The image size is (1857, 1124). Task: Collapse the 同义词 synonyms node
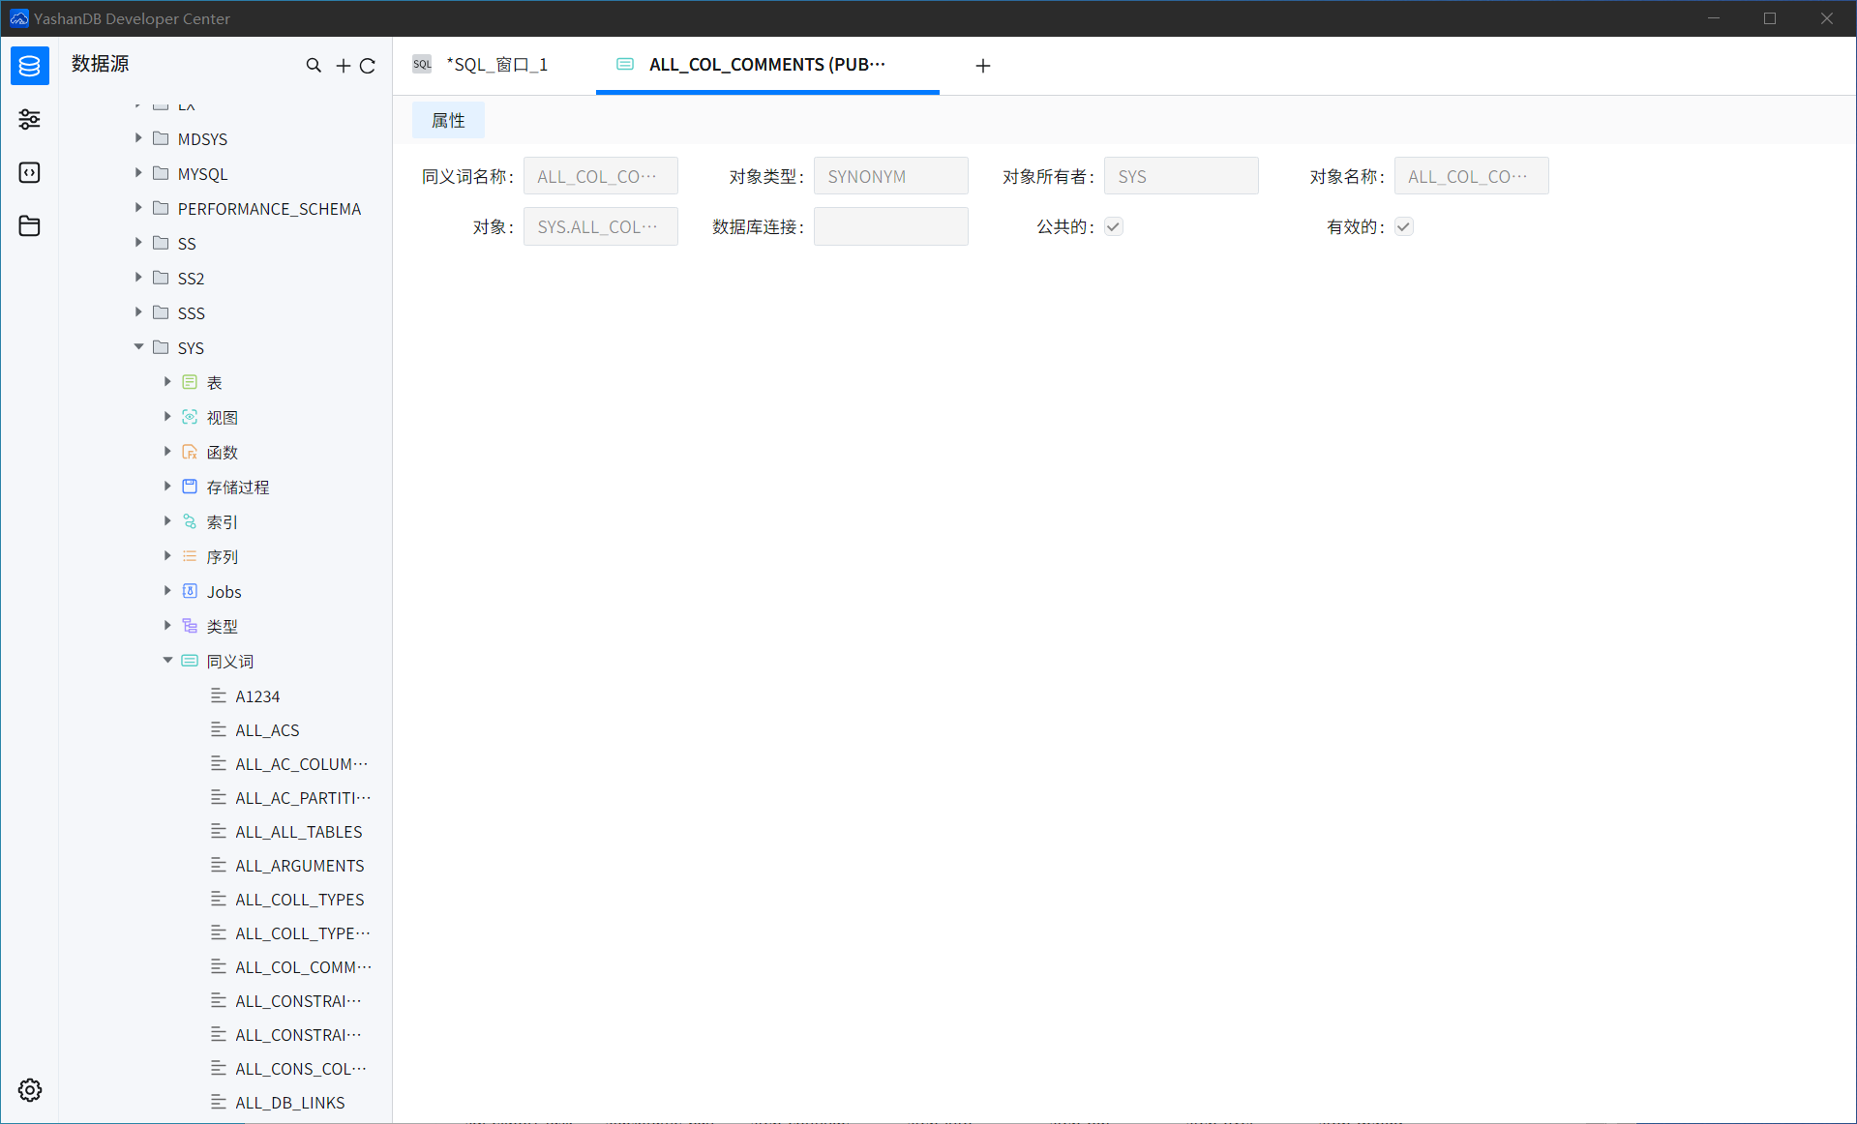167,660
